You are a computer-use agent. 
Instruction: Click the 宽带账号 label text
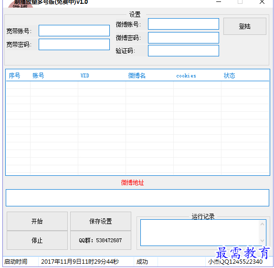(19, 31)
